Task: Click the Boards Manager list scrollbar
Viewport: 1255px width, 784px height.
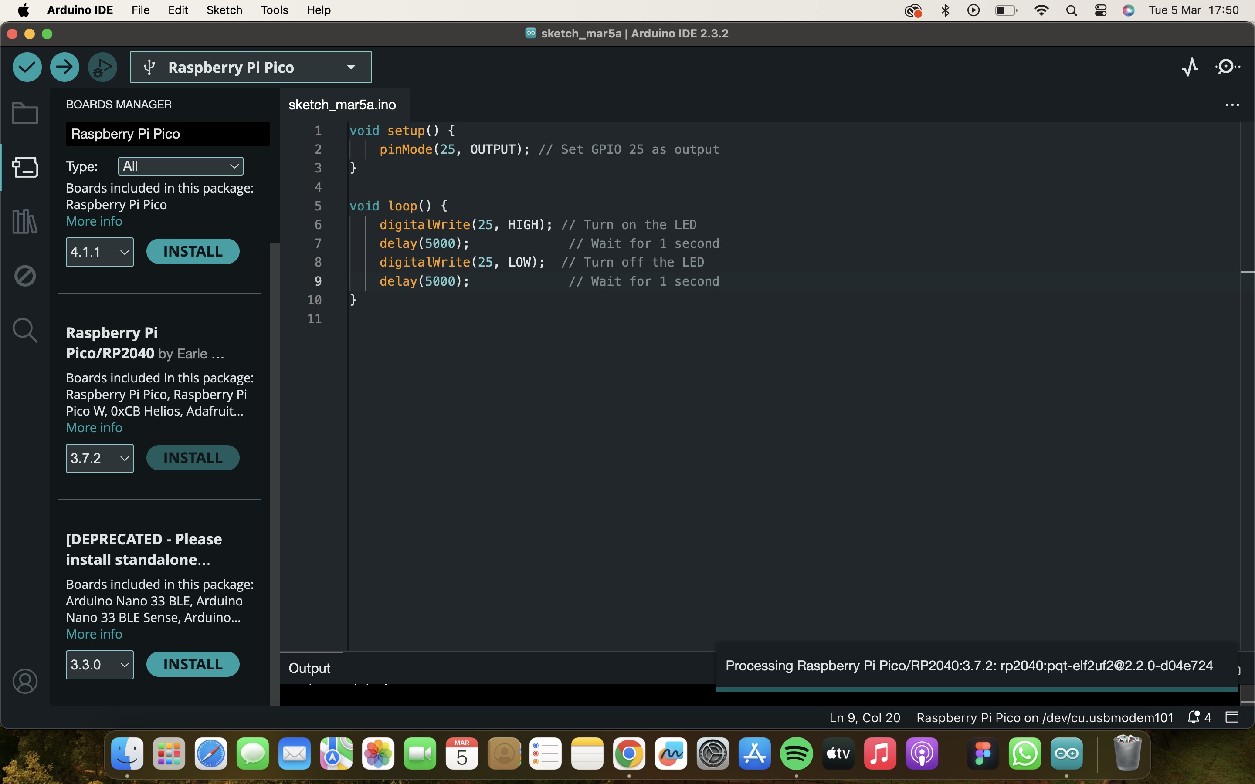Action: coord(275,473)
